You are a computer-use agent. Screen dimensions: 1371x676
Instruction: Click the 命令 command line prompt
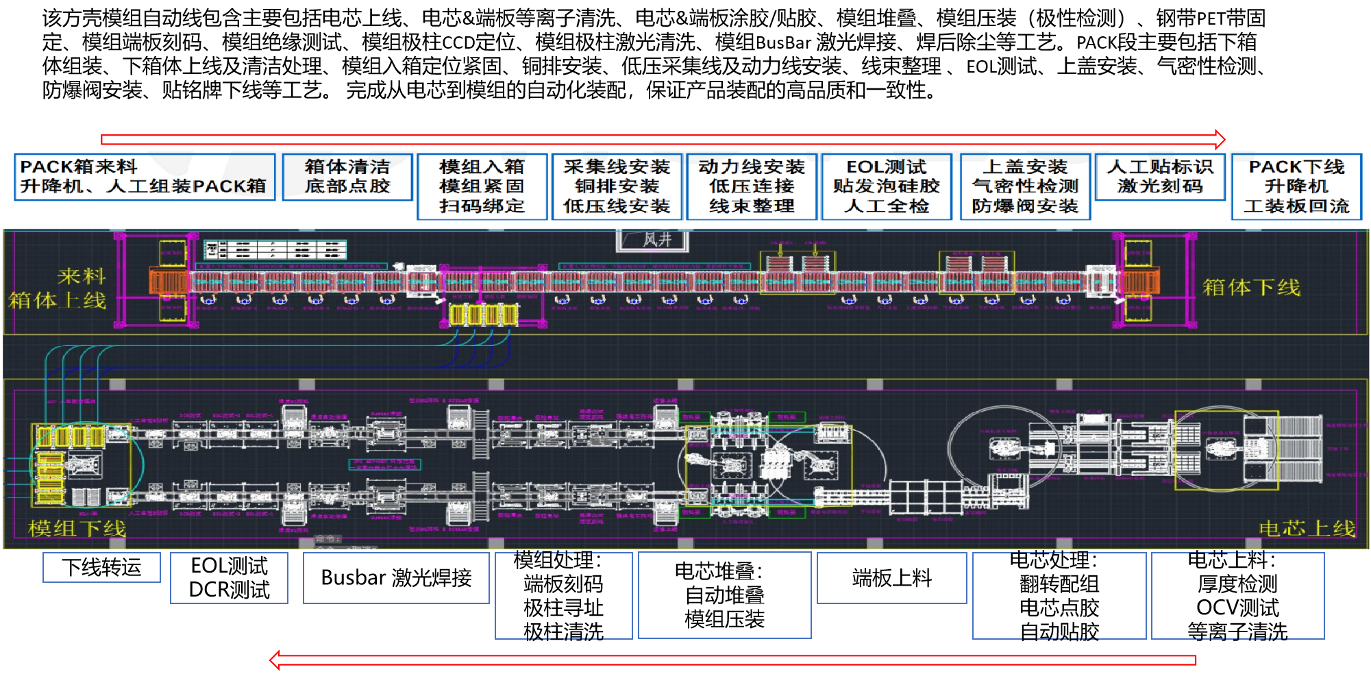[x=329, y=539]
